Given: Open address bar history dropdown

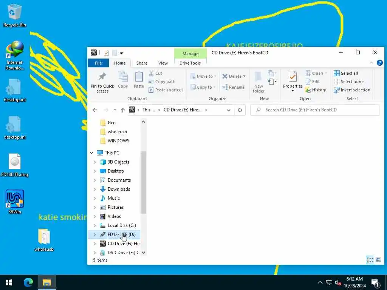Looking at the screenshot, I should [229, 110].
